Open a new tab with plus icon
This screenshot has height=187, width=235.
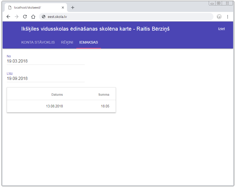pyautogui.click(x=73, y=8)
